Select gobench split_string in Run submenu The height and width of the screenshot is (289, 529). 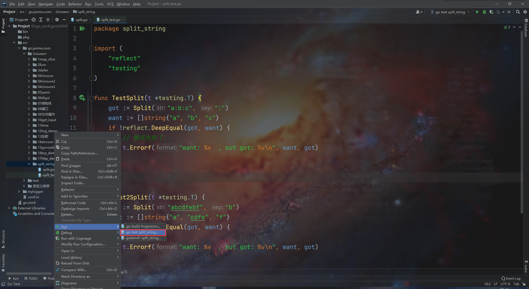[x=143, y=238]
